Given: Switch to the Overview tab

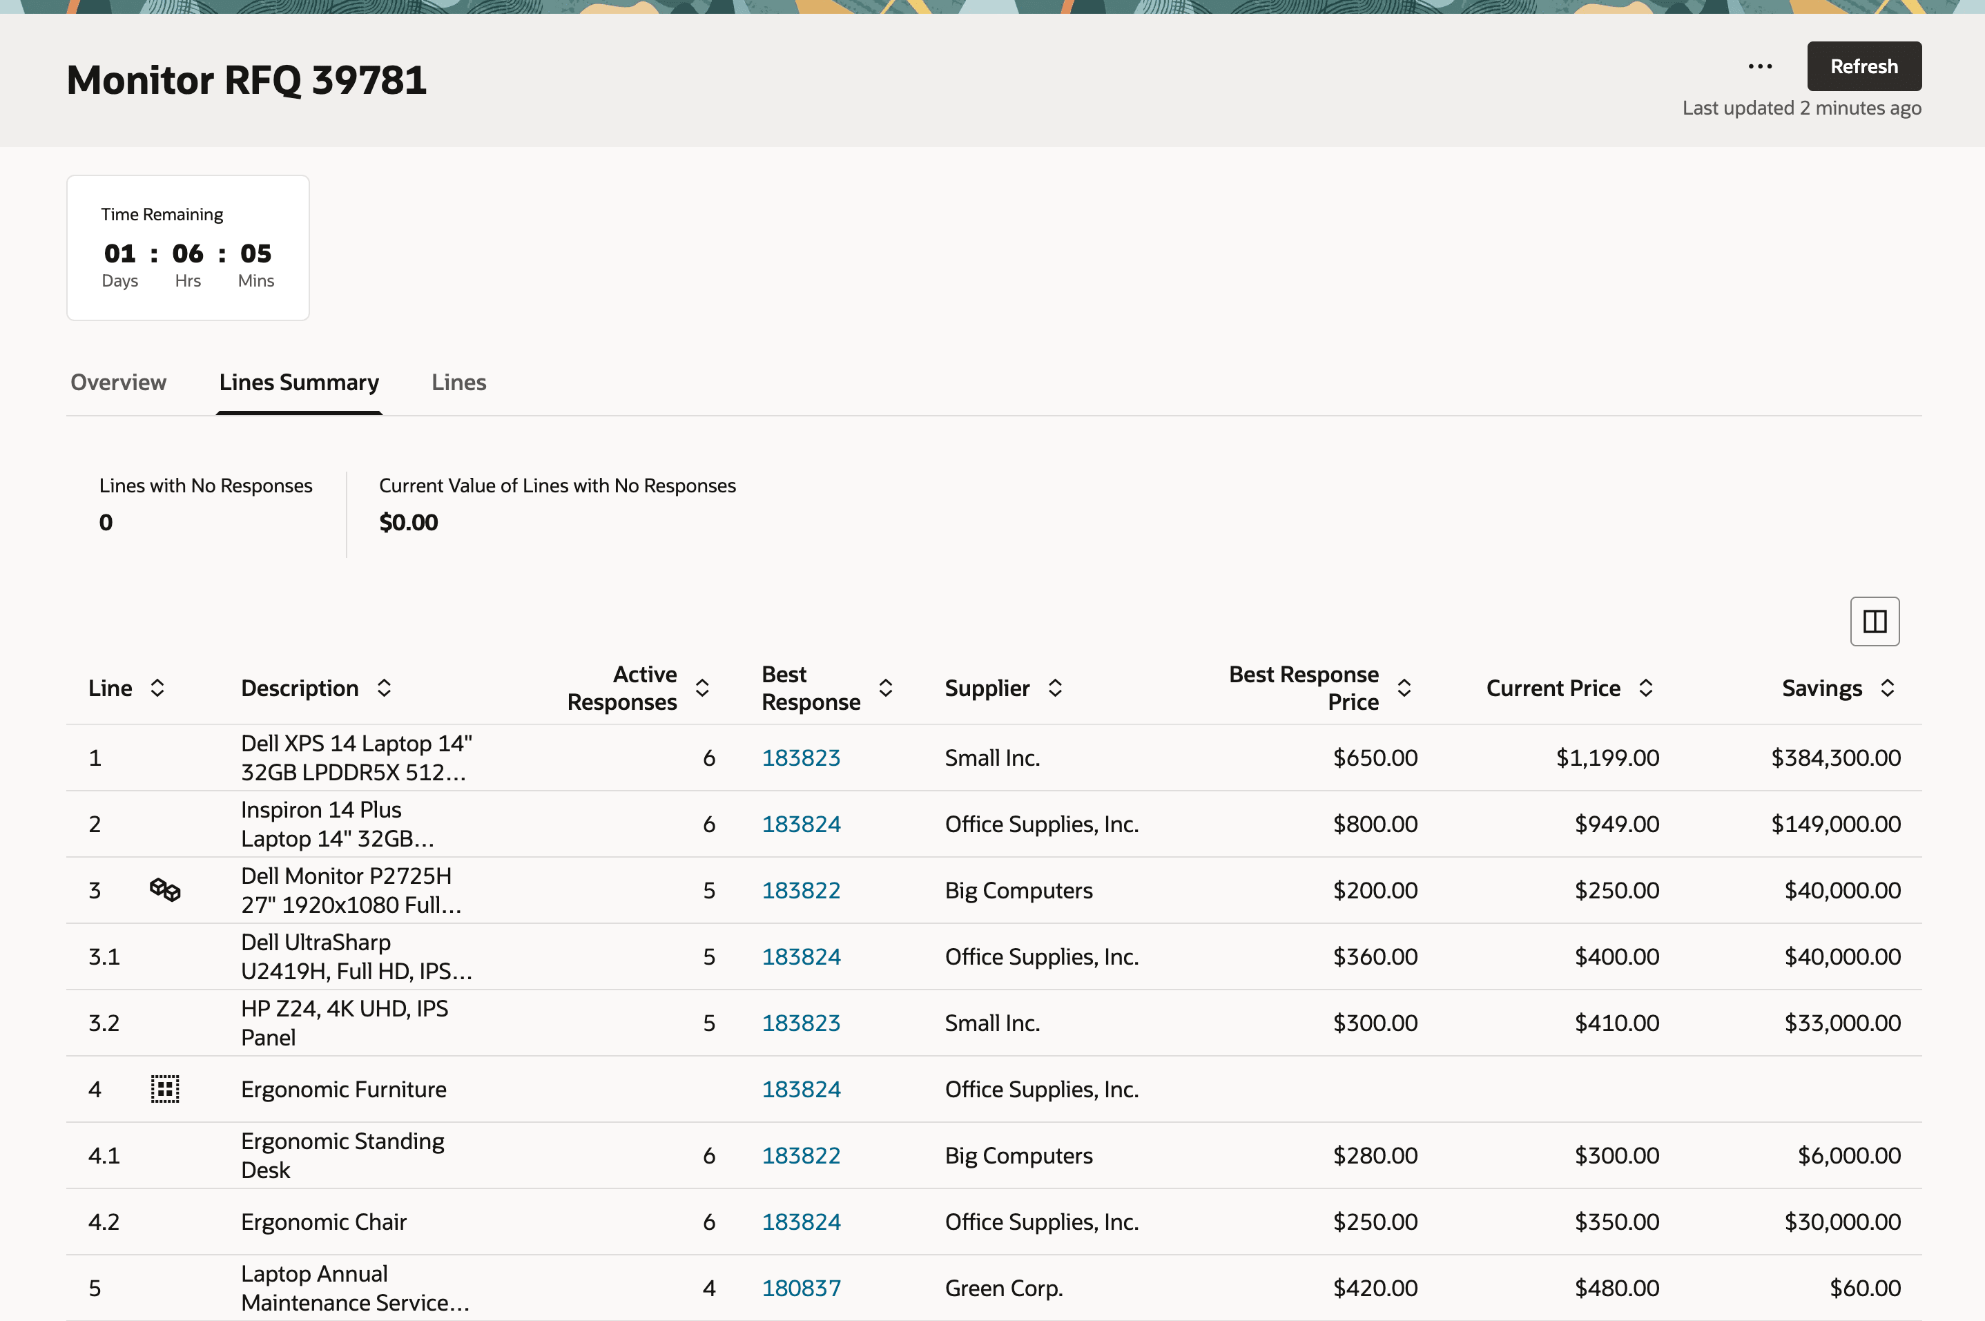Looking at the screenshot, I should [x=119, y=383].
